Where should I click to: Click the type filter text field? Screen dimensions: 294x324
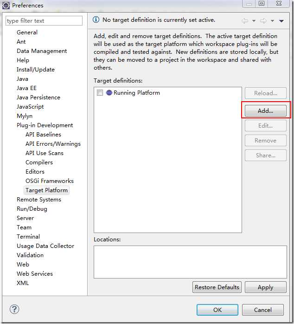pos(44,21)
